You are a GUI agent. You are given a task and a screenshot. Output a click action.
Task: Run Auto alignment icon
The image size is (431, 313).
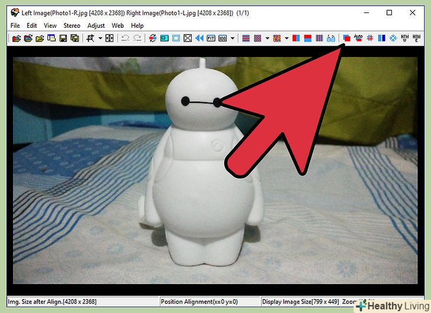[358, 38]
